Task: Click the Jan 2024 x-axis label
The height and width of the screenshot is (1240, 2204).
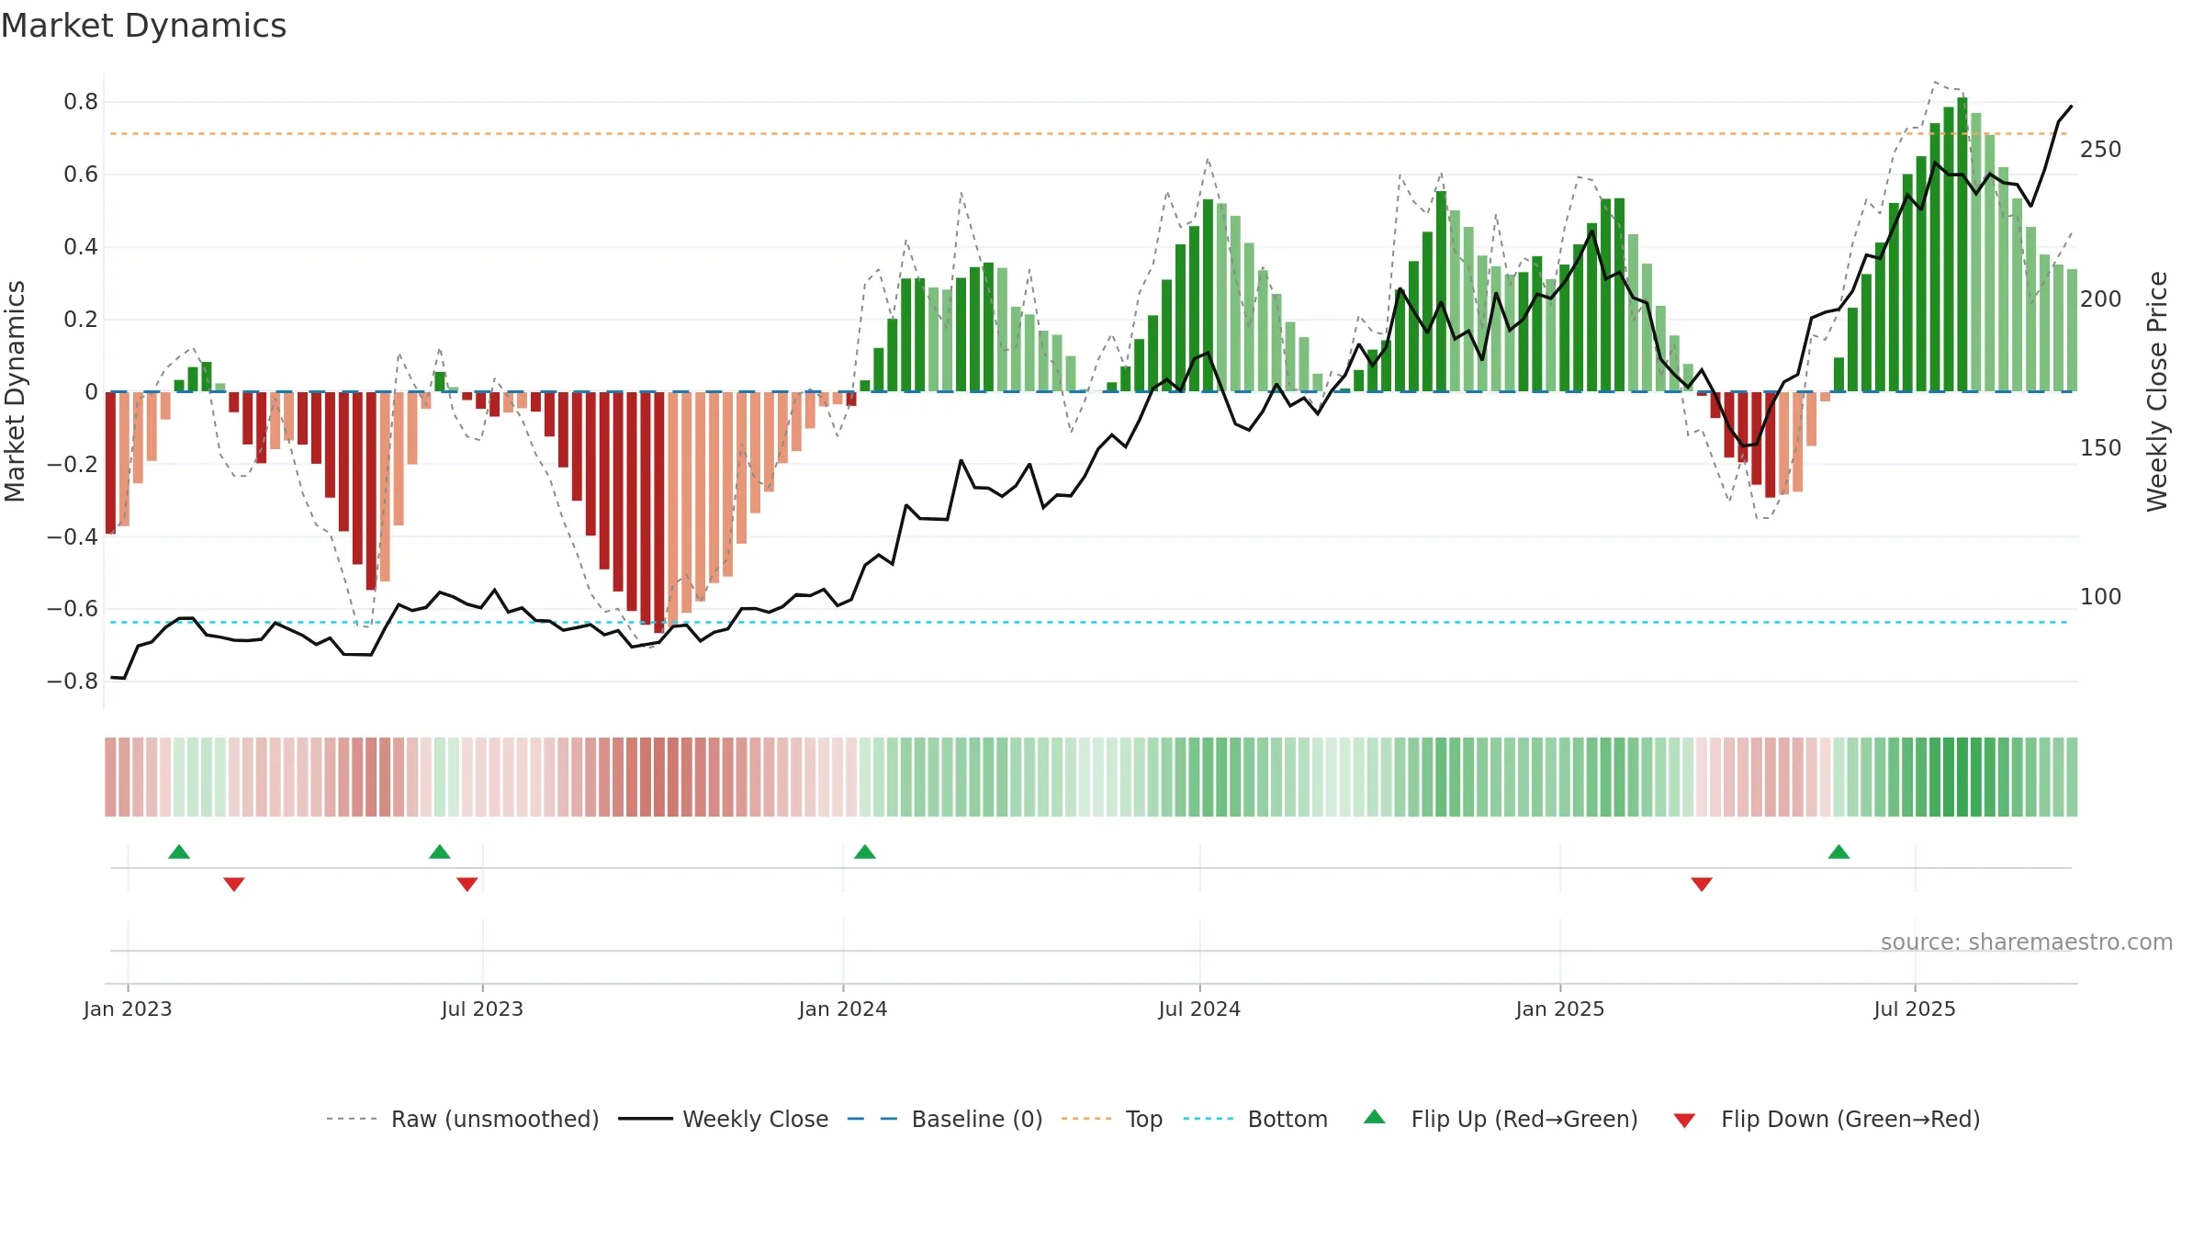Action: coord(843,1009)
